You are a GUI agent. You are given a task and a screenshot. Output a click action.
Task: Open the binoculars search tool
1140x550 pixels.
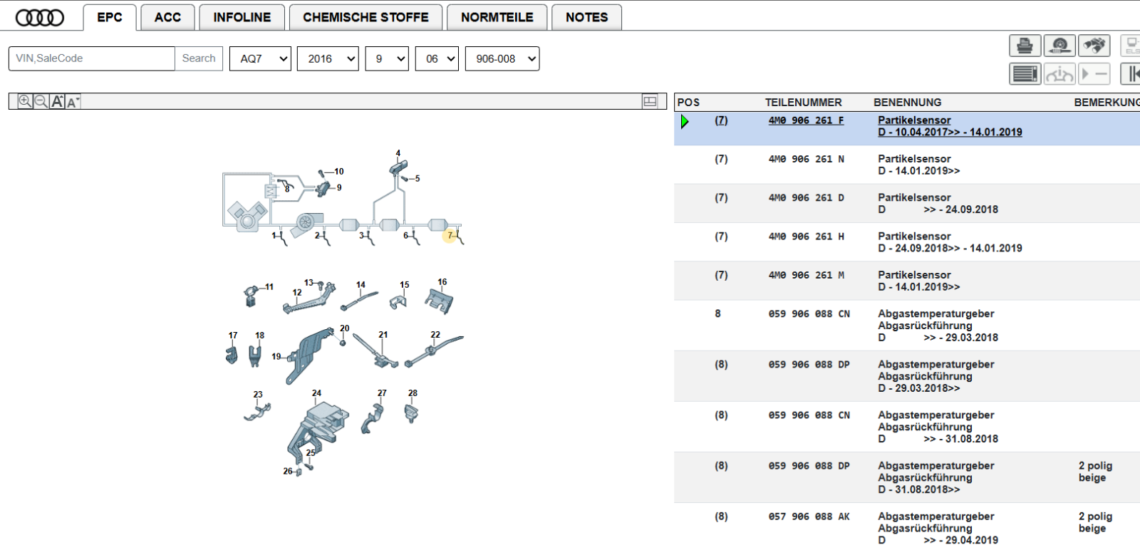click(1094, 46)
